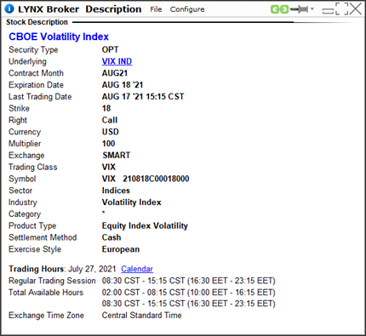Click the Product Type value Equity Index Volatility
This screenshot has height=336, width=366.
pos(145,225)
